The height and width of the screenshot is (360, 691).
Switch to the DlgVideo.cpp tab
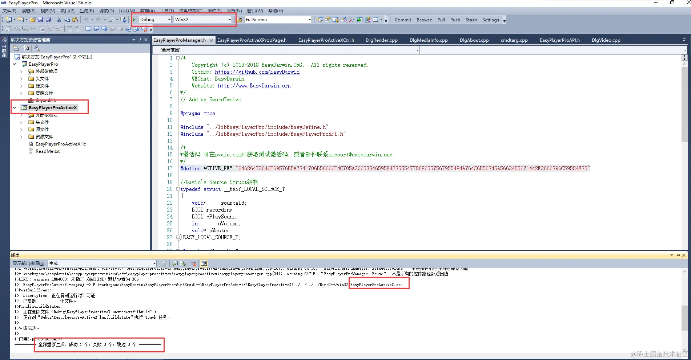click(x=606, y=40)
